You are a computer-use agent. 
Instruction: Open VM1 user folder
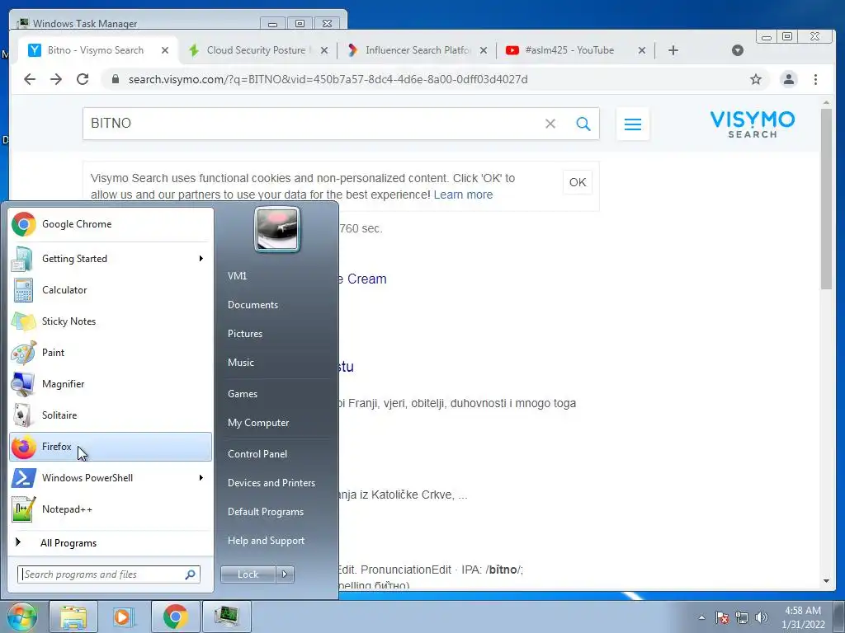(x=237, y=276)
